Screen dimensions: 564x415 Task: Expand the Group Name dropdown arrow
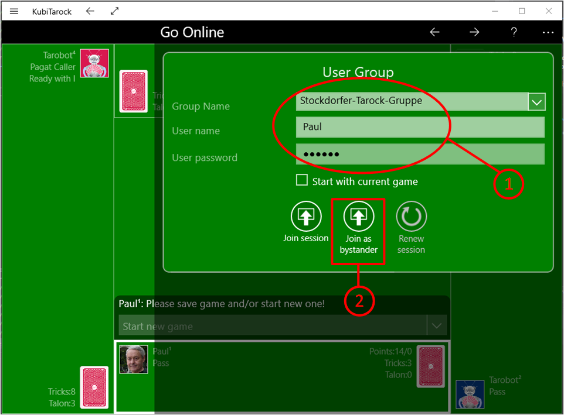click(x=537, y=102)
